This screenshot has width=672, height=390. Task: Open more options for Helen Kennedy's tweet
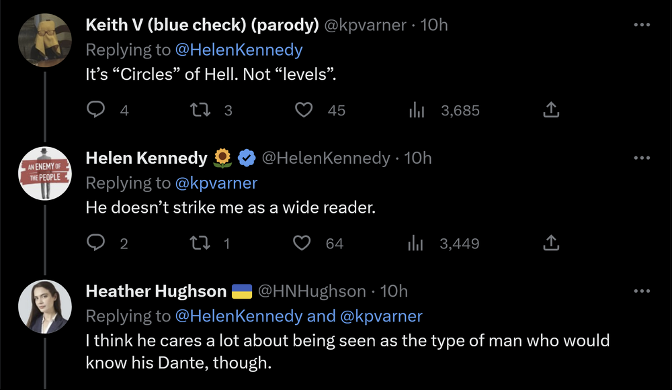[x=642, y=158]
